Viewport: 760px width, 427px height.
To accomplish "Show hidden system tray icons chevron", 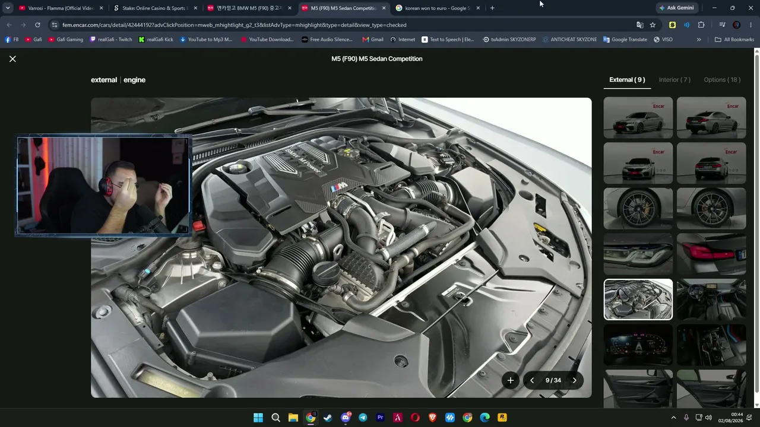I will [x=673, y=418].
